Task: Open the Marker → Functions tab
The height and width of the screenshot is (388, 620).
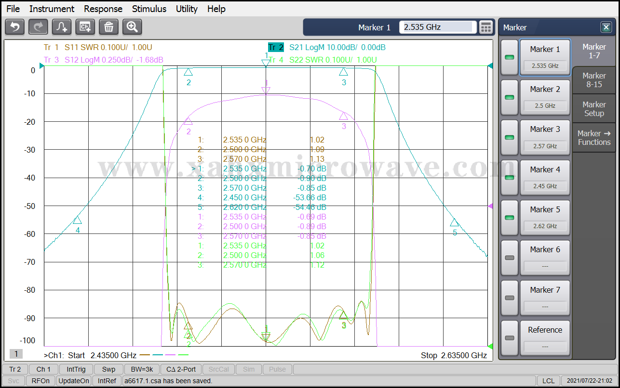Action: point(594,138)
